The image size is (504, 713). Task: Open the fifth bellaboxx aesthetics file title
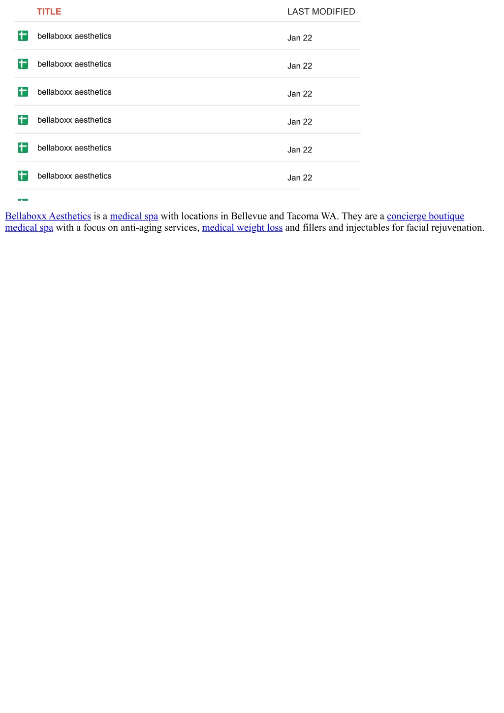point(74,148)
